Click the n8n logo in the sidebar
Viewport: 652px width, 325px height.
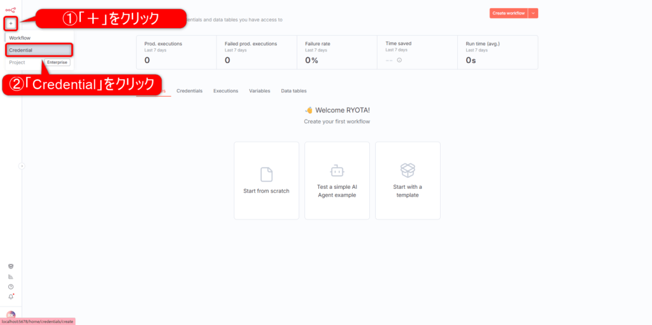coord(11,10)
